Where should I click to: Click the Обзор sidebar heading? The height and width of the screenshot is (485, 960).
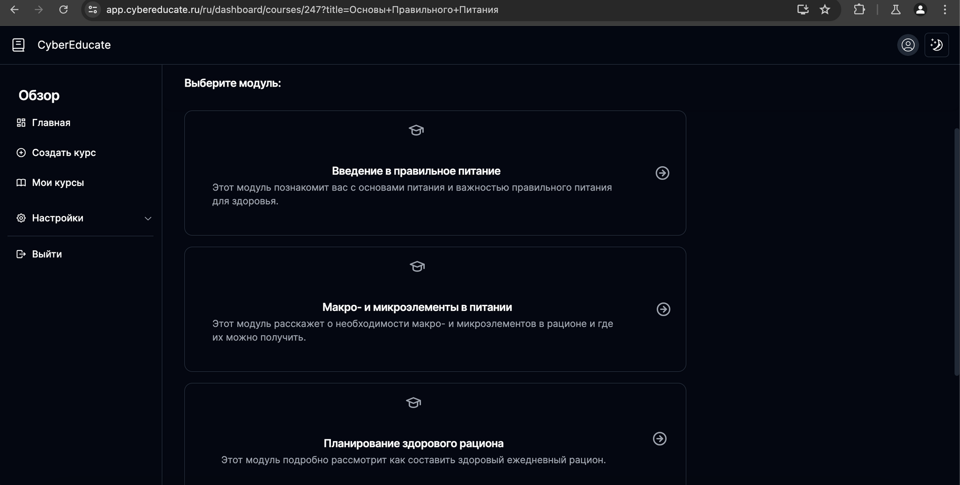point(39,96)
